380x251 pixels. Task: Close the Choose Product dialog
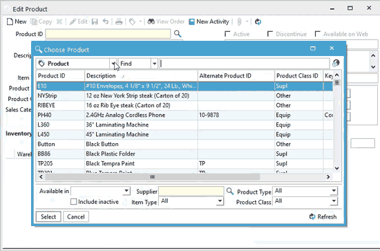[332, 48]
